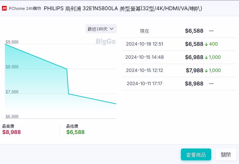Click the BigGo watermark on the chart
Screen dimensions: 239x164
pos(106,42)
